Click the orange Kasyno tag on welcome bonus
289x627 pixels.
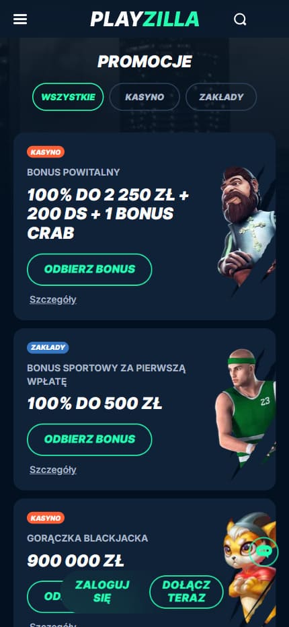point(46,152)
